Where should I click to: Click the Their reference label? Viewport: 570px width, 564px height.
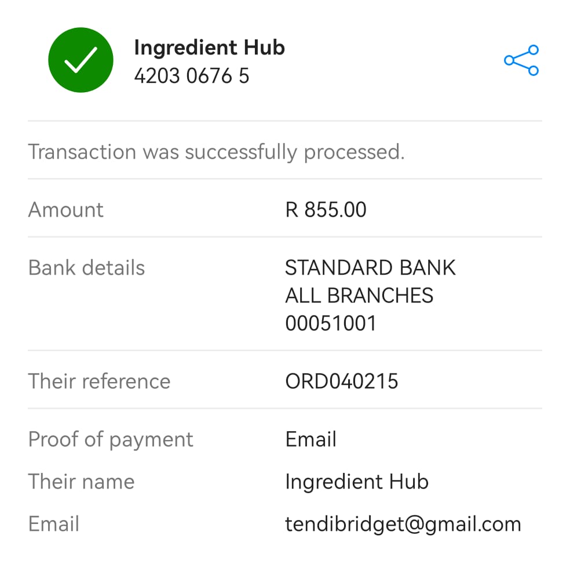click(99, 381)
